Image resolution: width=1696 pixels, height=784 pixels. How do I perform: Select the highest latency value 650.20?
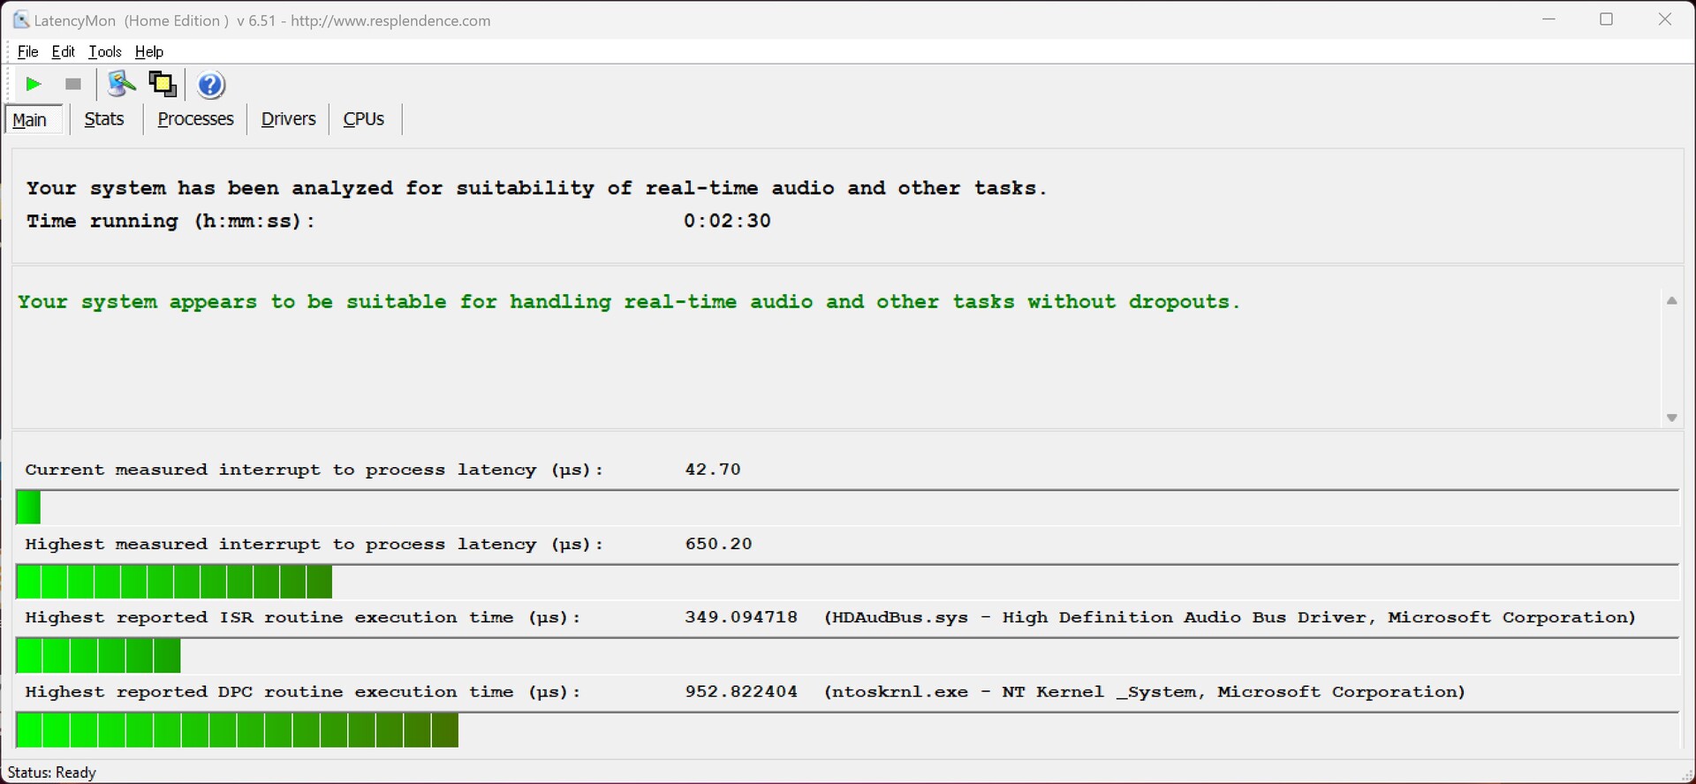pos(719,544)
